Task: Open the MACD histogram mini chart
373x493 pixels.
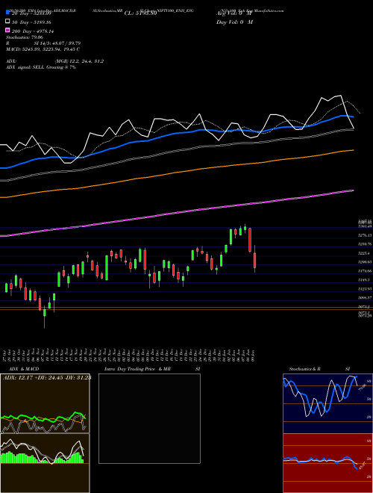Action: pos(45,463)
